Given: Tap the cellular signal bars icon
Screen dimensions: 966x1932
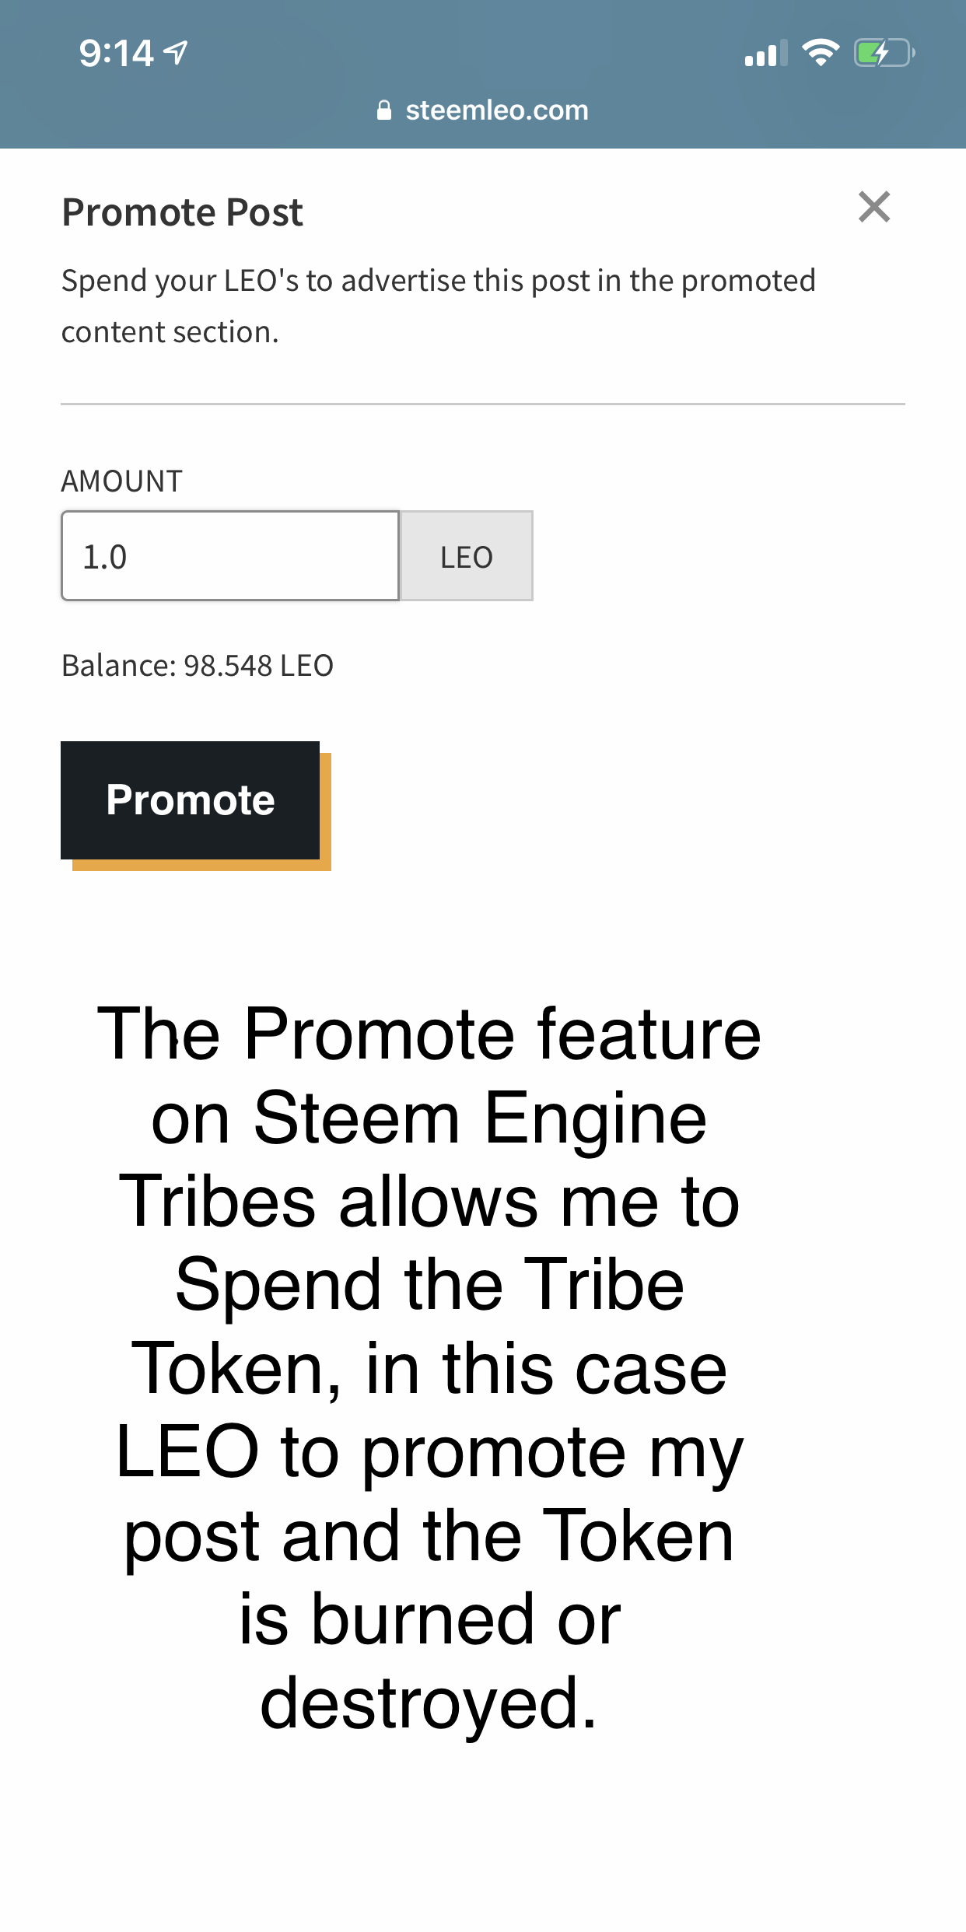Looking at the screenshot, I should click(765, 53).
